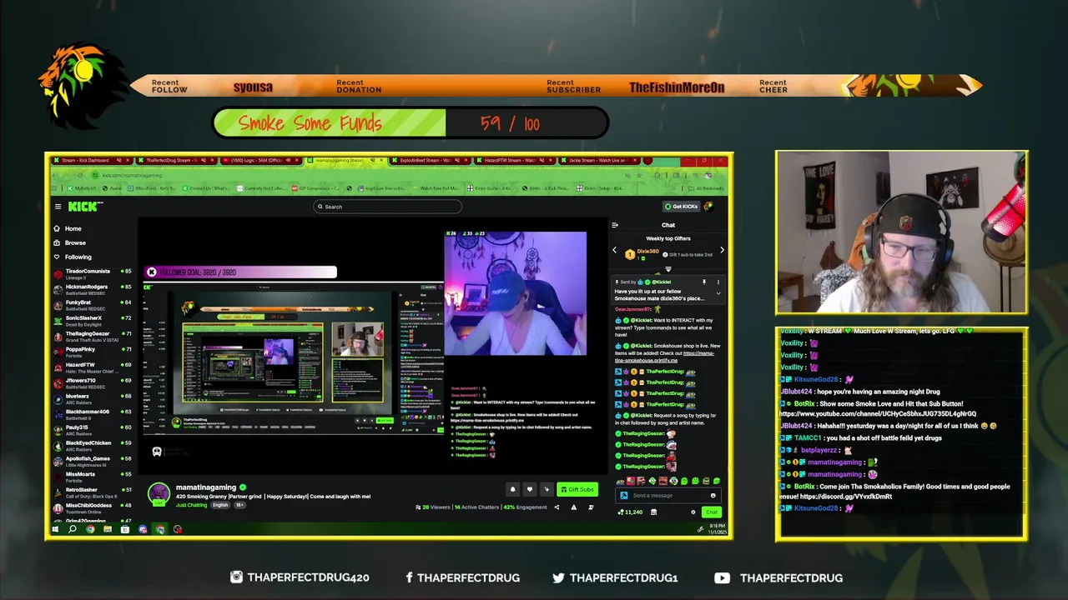Click the green Gift Subs button
The height and width of the screenshot is (600, 1068).
coord(577,489)
